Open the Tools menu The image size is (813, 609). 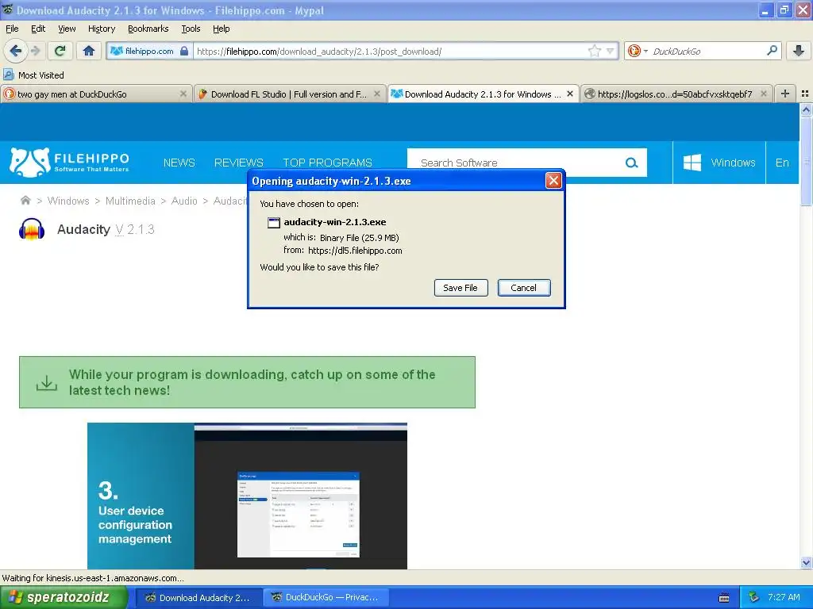click(x=191, y=29)
